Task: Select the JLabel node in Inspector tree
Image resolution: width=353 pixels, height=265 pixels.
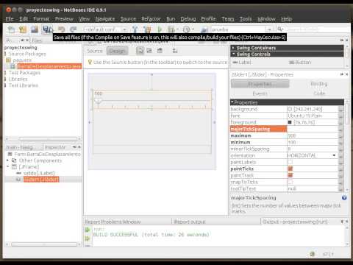Action: 39,173
